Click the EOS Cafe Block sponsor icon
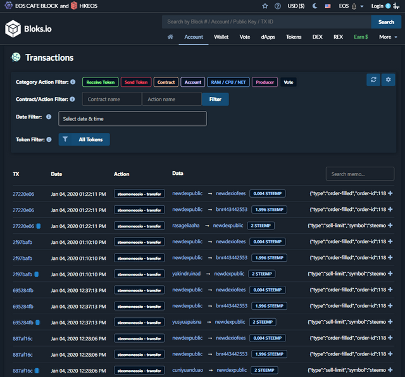The width and height of the screenshot is (405, 377). click(8, 5)
